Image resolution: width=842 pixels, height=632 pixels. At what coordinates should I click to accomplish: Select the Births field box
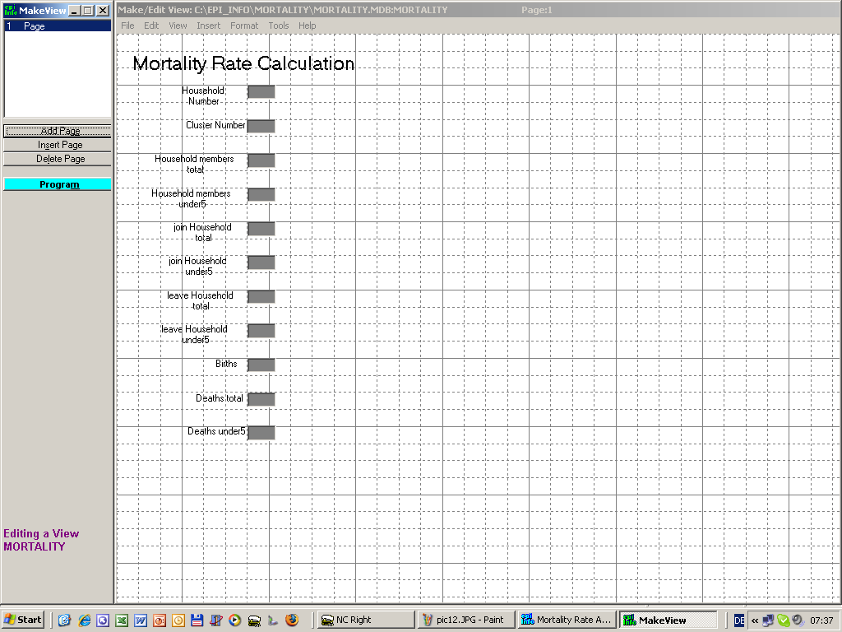[x=261, y=365]
